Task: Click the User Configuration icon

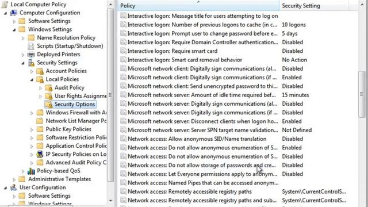Action: tap(14, 187)
